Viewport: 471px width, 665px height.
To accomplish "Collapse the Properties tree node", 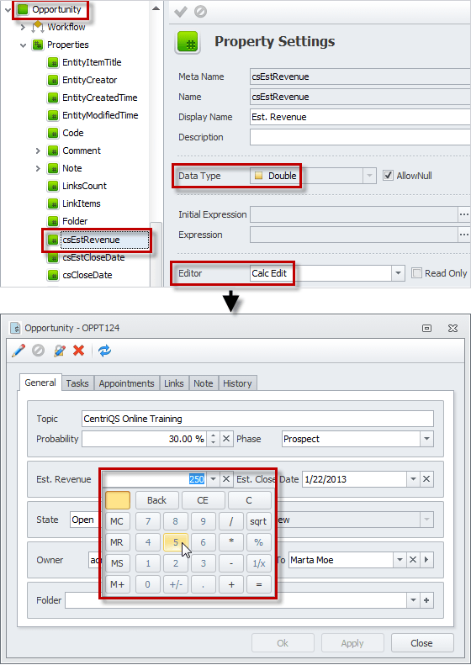I will coord(23,45).
